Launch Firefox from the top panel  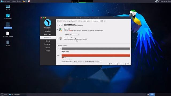click(24, 1)
